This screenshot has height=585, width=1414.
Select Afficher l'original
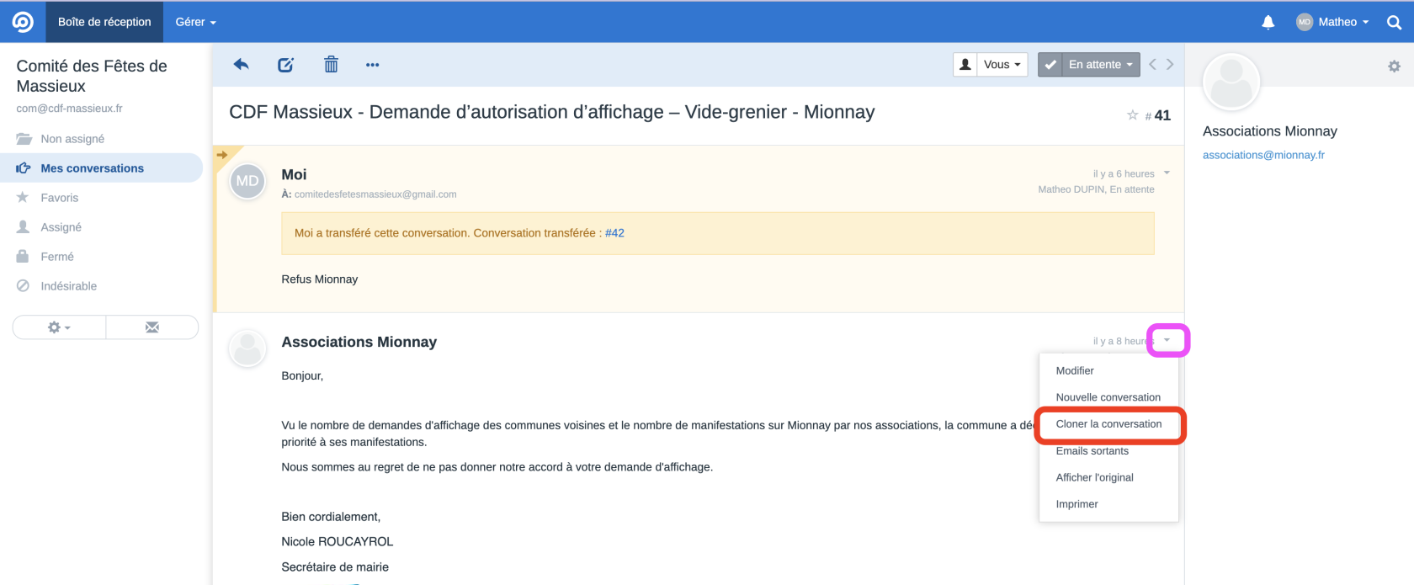1108,477
